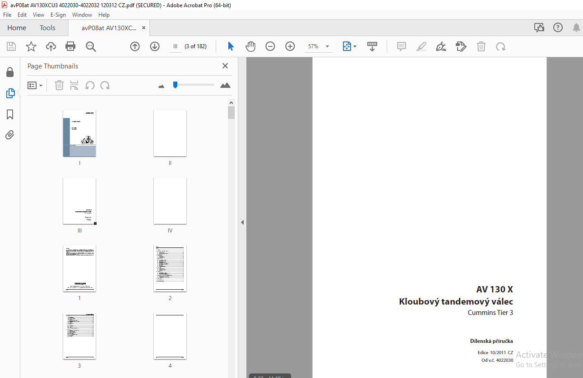This screenshot has height=378, width=583.
Task: Open the File menu
Action: (7, 15)
